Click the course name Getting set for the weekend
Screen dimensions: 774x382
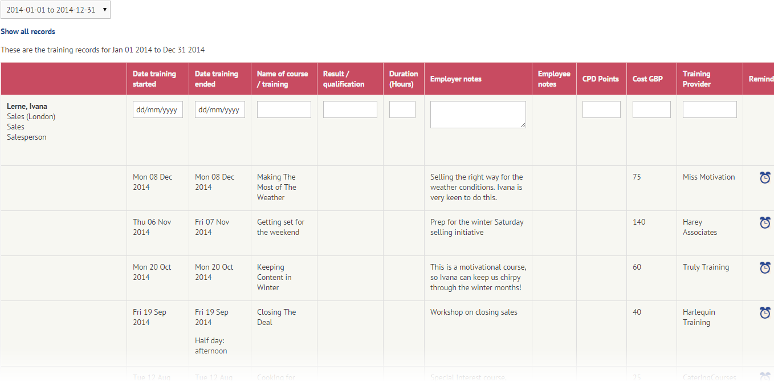280,227
